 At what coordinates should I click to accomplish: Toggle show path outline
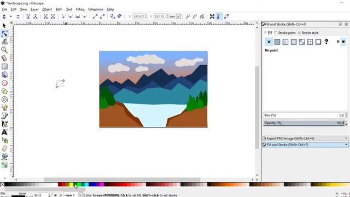pyautogui.click(x=226, y=16)
